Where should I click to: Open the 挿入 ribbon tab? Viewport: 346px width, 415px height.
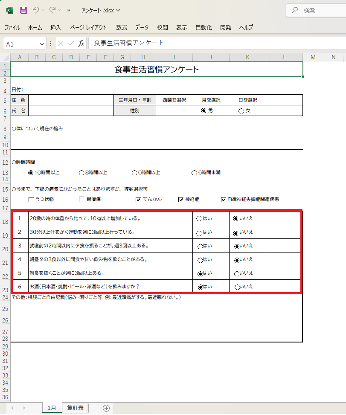point(56,27)
